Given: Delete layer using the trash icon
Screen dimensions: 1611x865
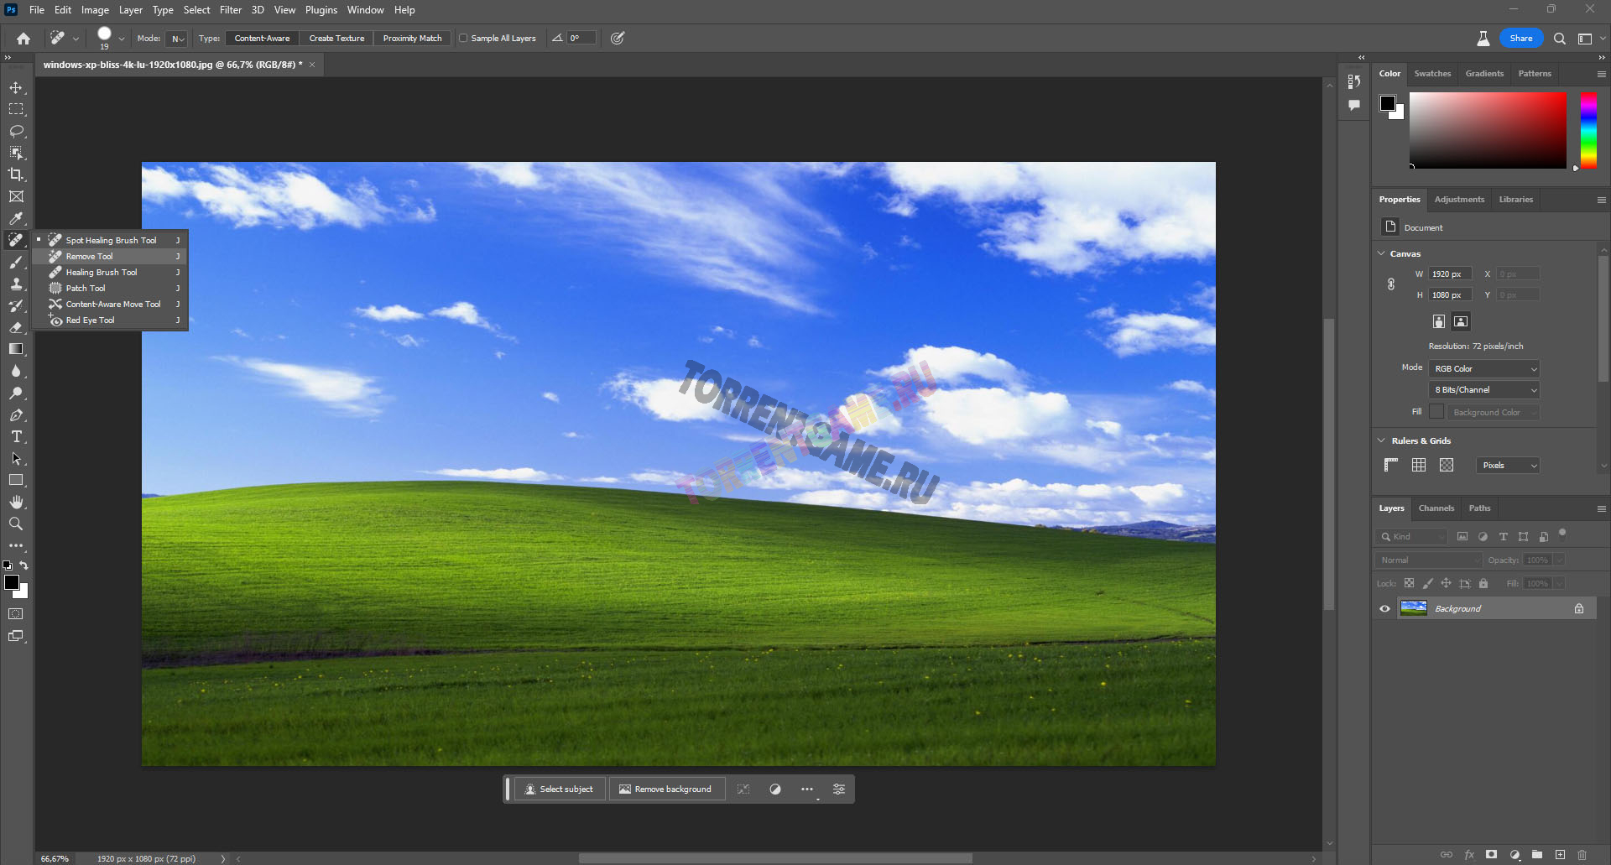Looking at the screenshot, I should 1582,855.
